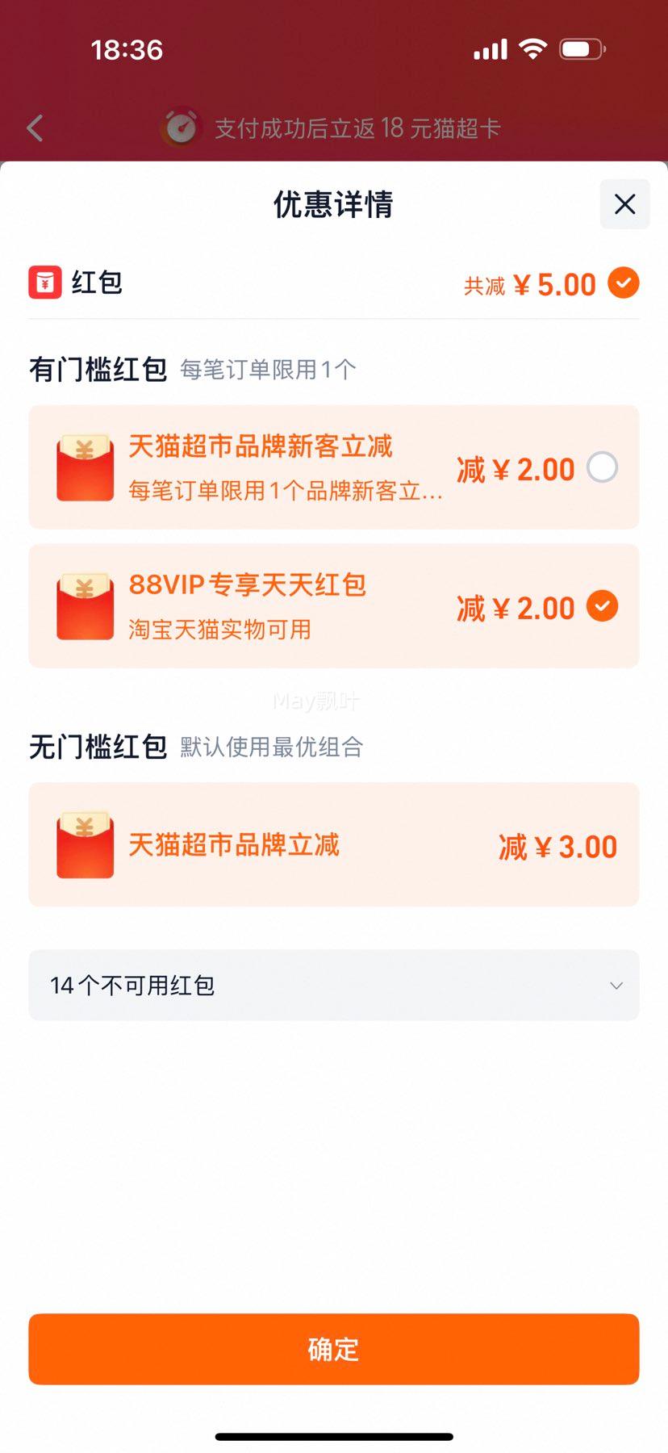This screenshot has height=1453, width=668.
Task: Tap the alarm clock icon in banner
Action: point(181,127)
